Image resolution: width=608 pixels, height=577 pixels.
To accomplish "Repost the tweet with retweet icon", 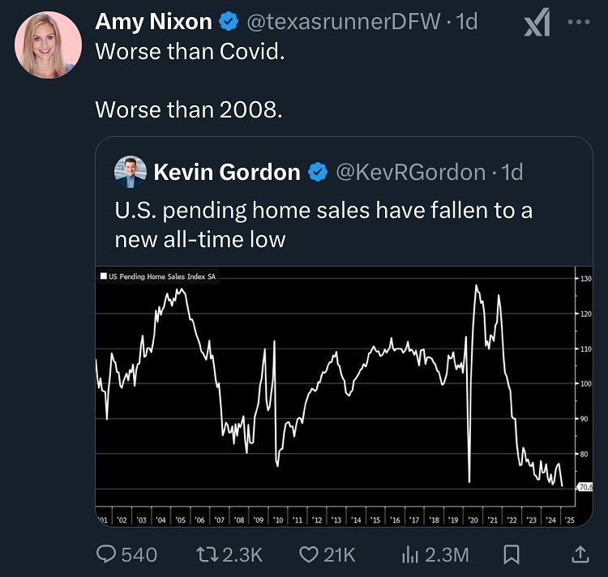I will pos(207,554).
